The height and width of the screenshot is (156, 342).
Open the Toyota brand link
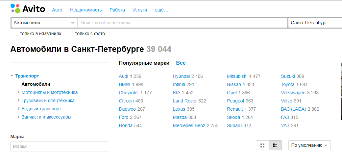(x=288, y=84)
